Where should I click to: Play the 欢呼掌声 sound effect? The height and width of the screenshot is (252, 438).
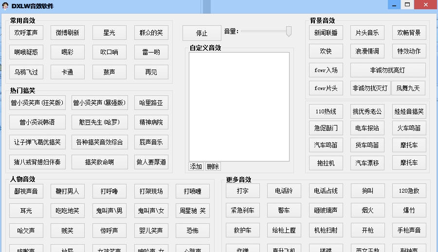[x=26, y=33]
